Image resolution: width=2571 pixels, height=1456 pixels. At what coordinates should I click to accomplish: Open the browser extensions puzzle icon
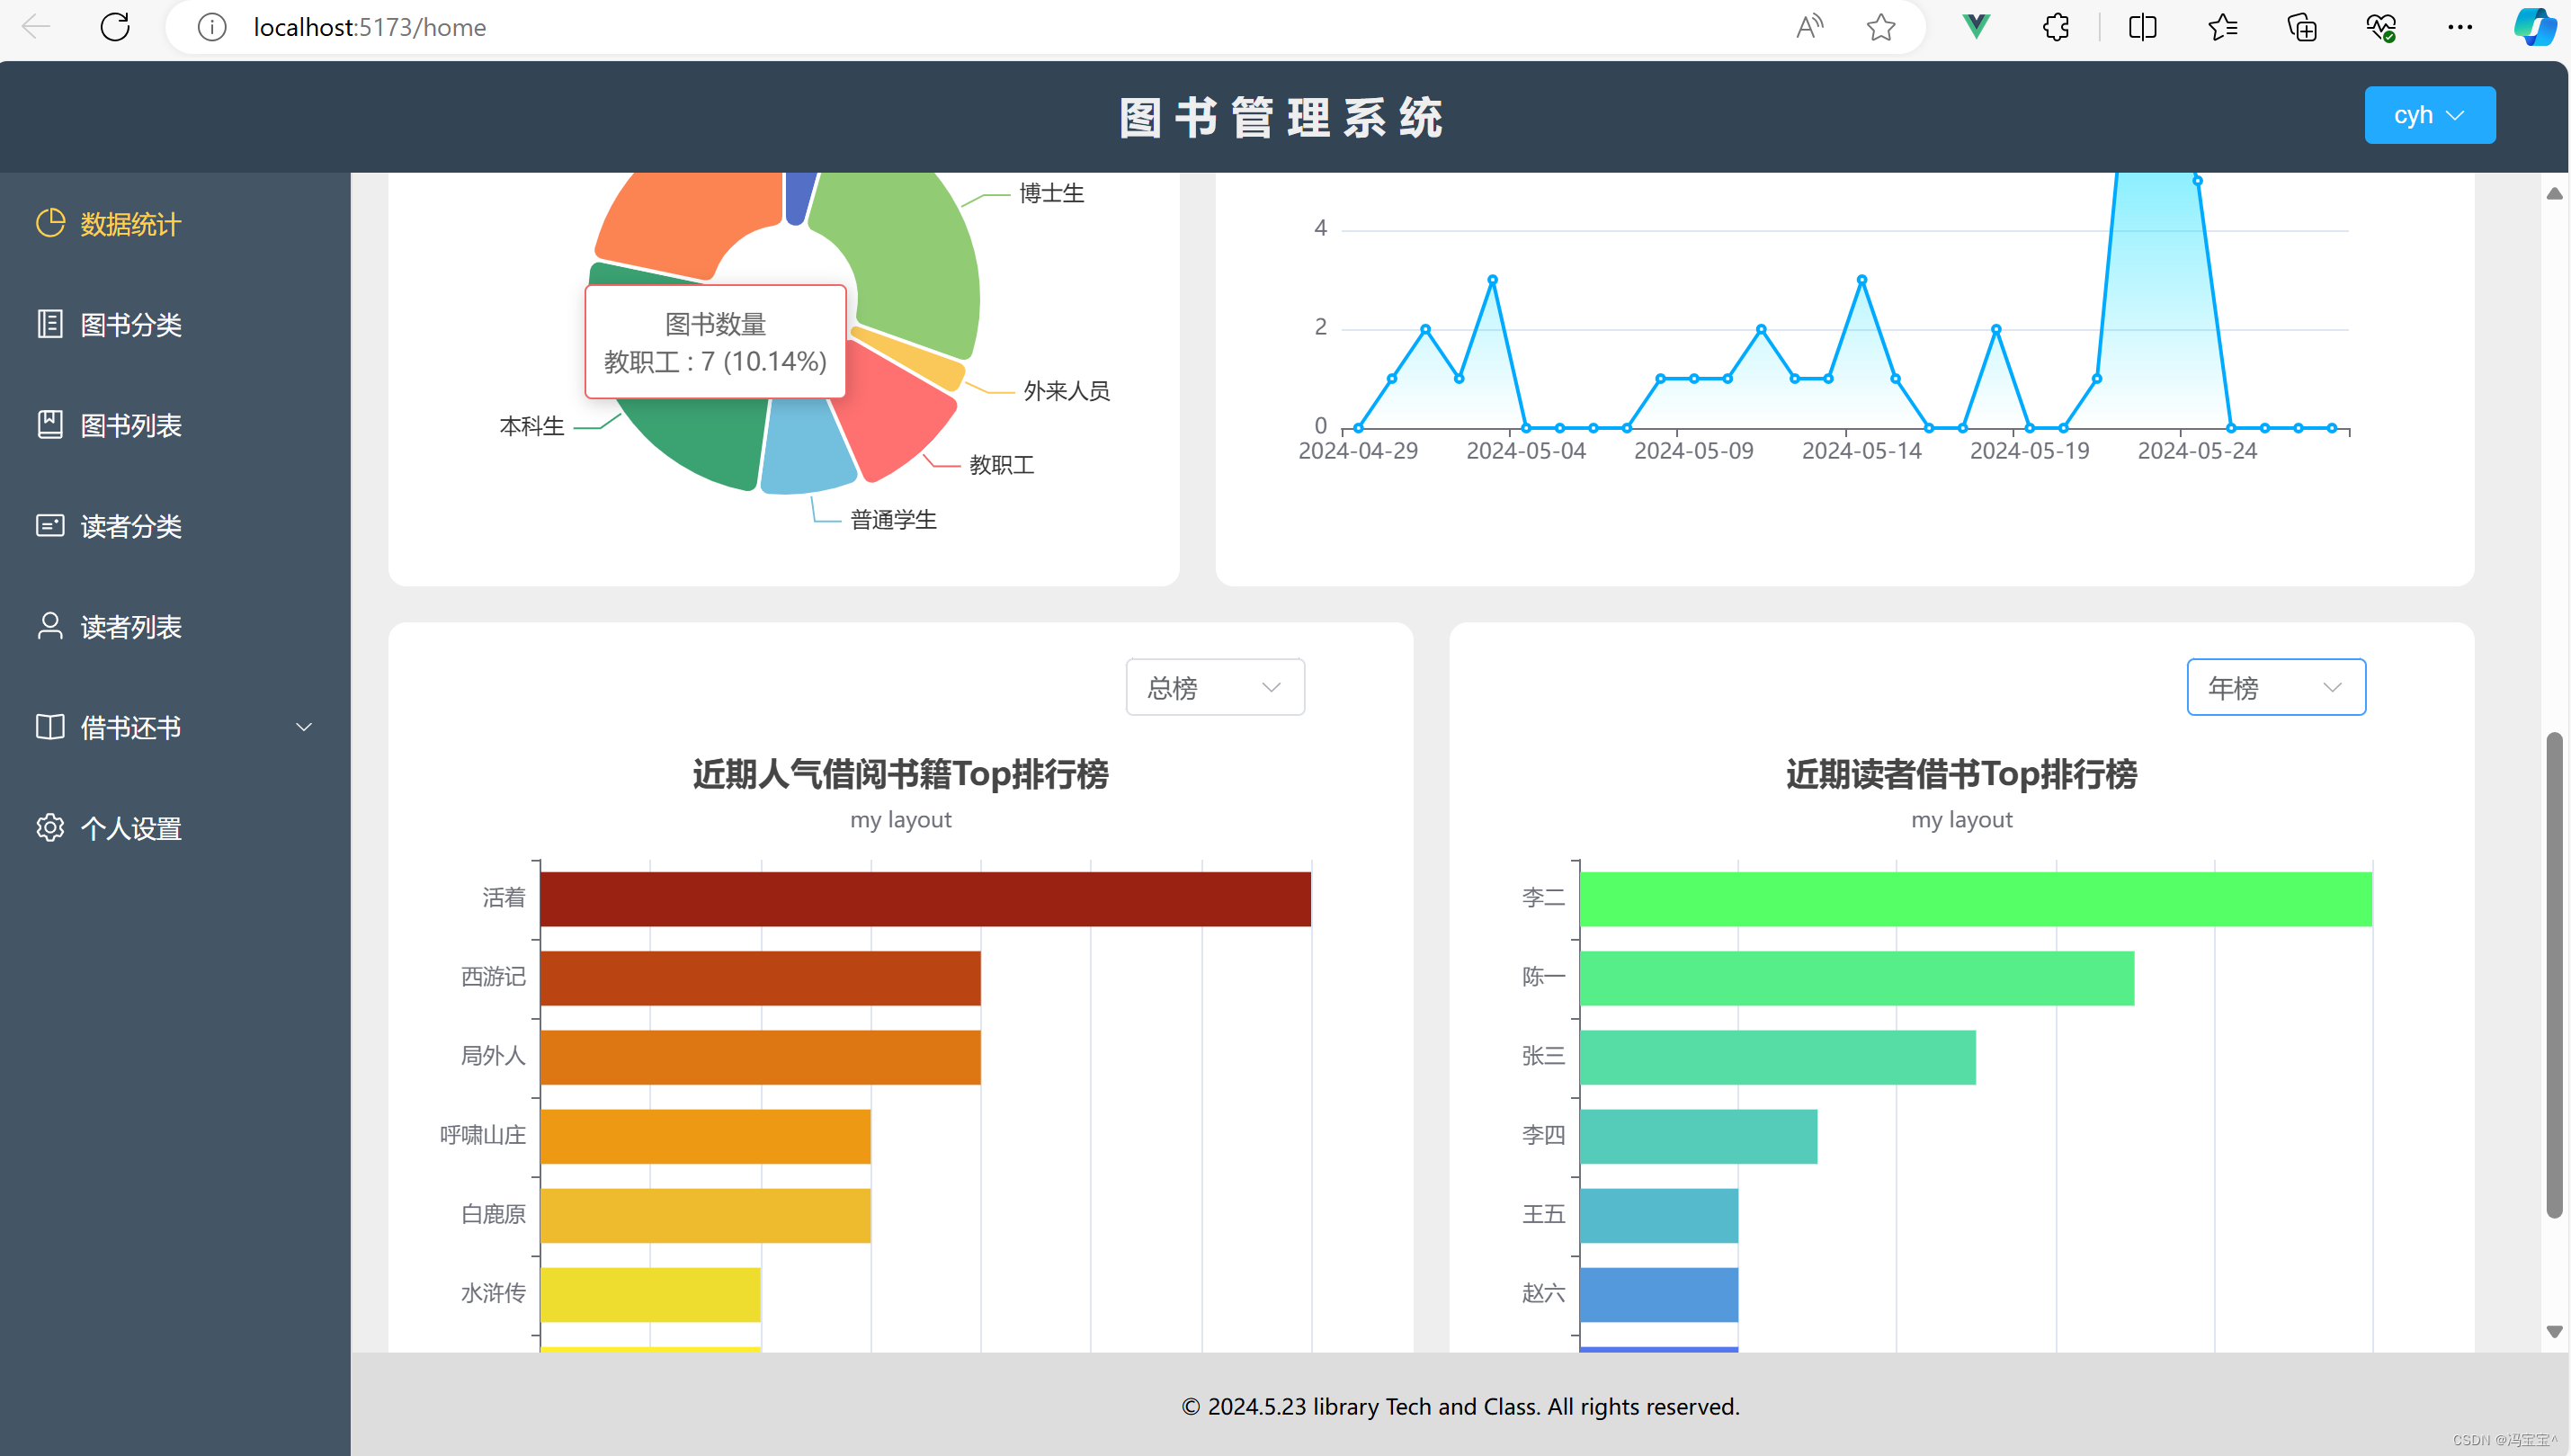pos(2055,27)
